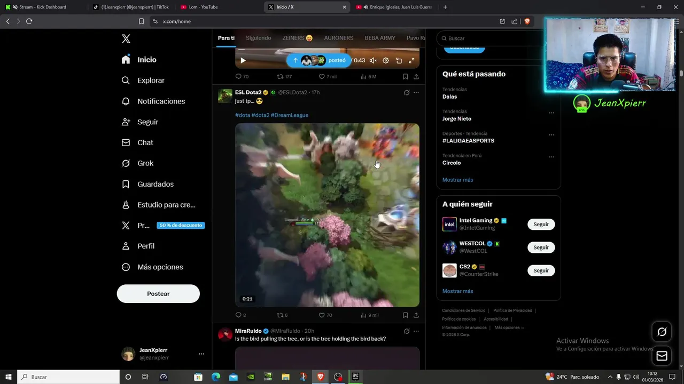Follow CS2 account

coord(541,270)
